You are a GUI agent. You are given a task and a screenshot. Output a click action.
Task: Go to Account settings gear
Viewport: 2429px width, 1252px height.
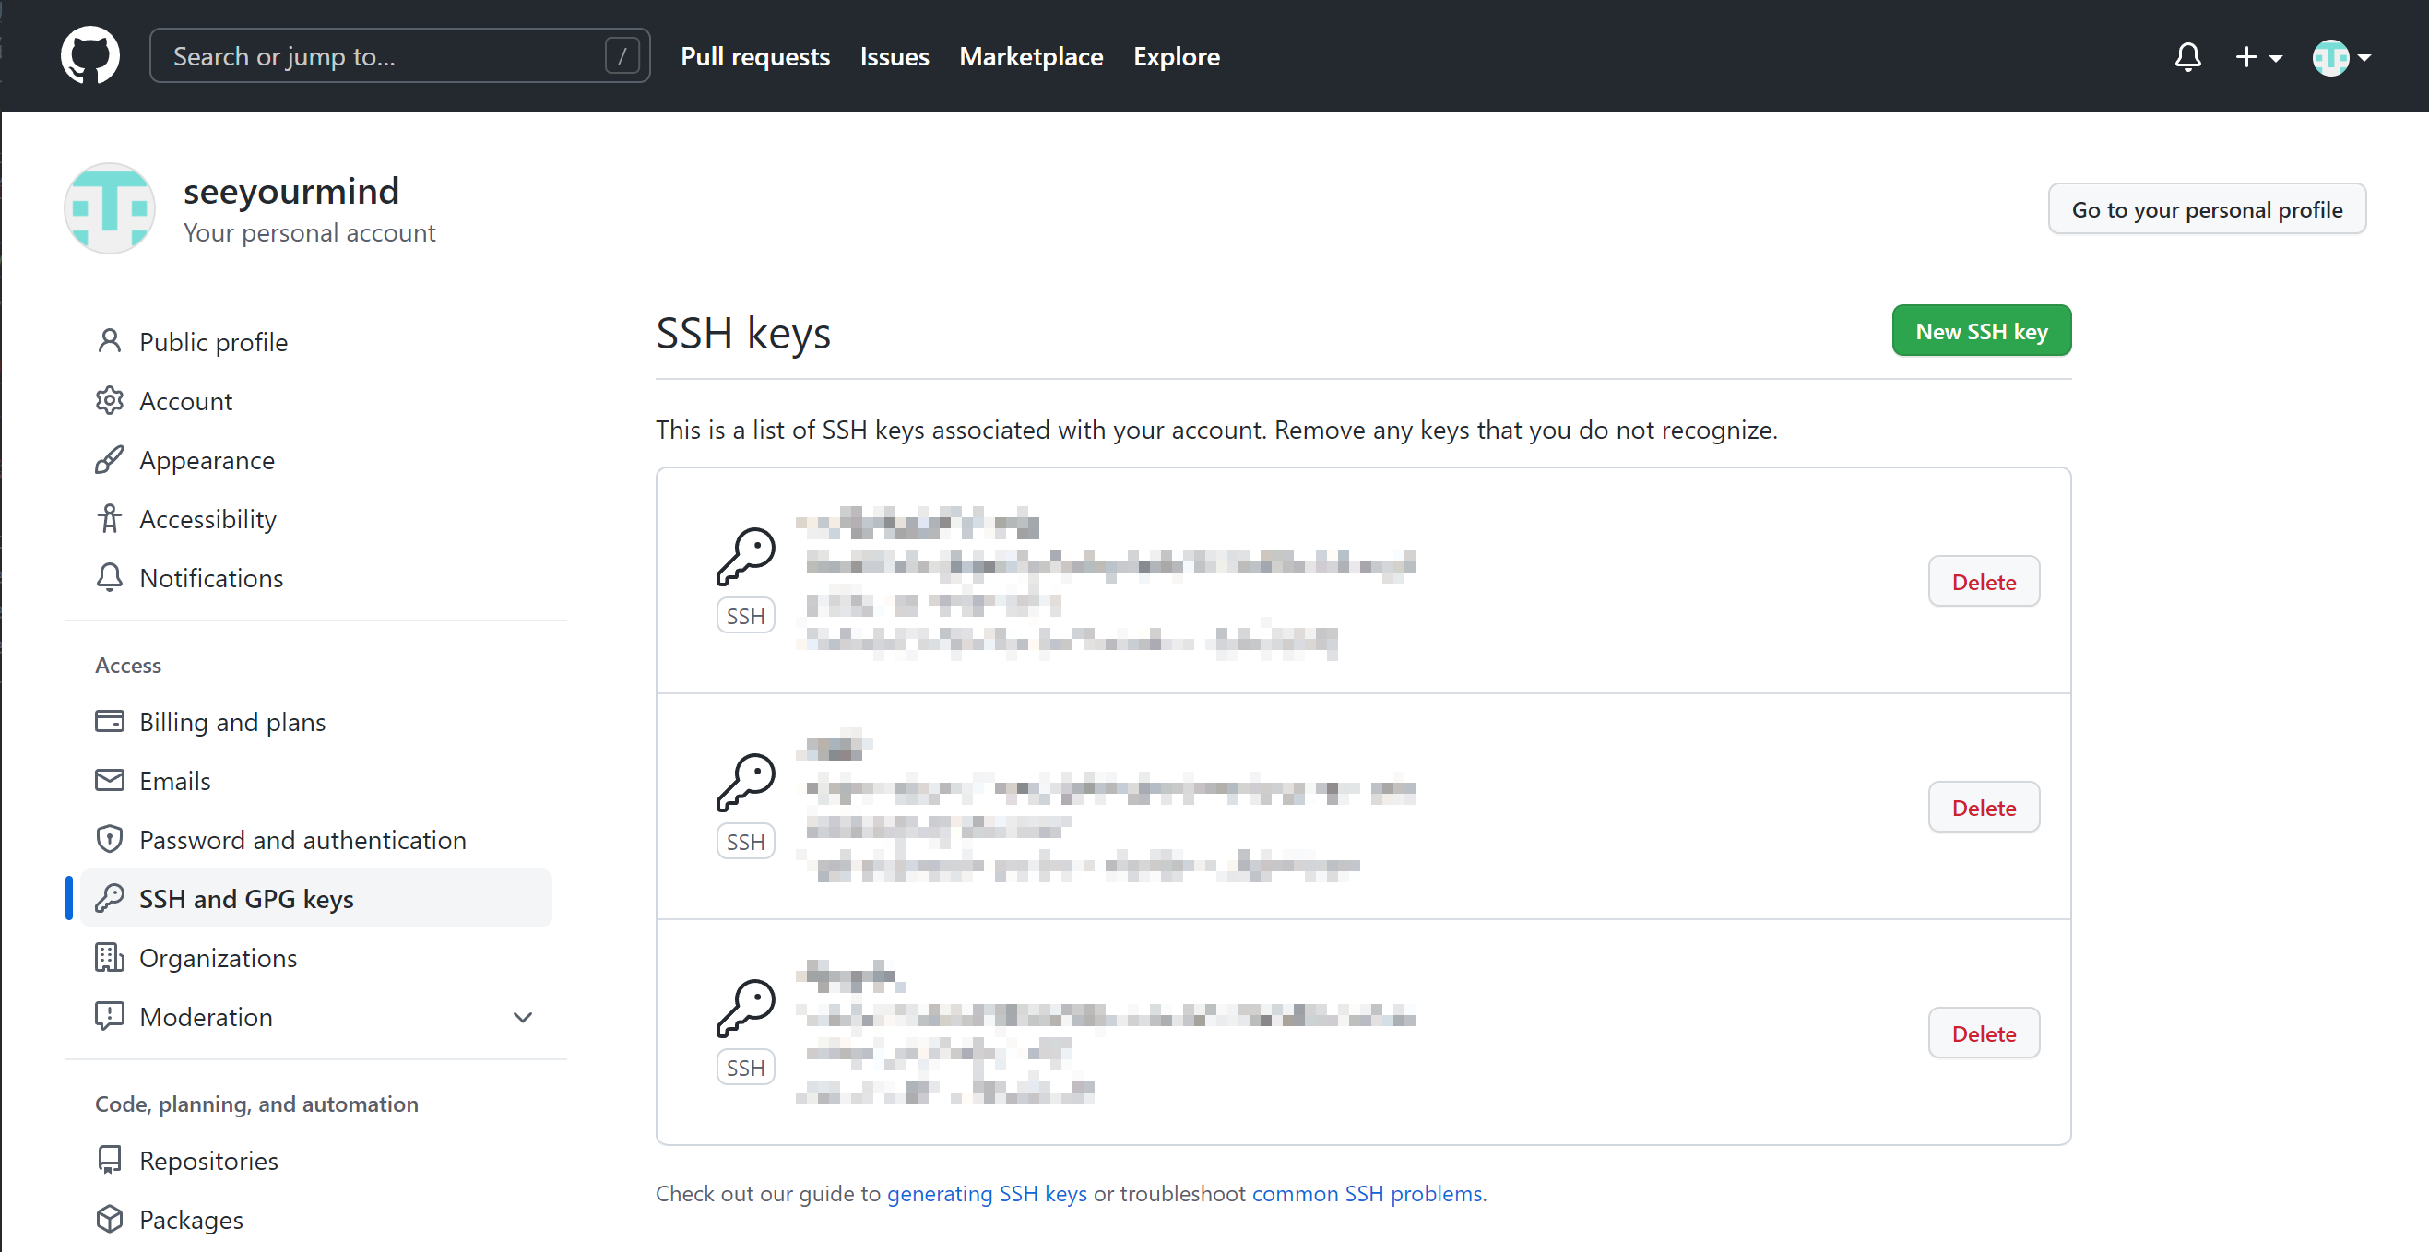[x=184, y=401]
